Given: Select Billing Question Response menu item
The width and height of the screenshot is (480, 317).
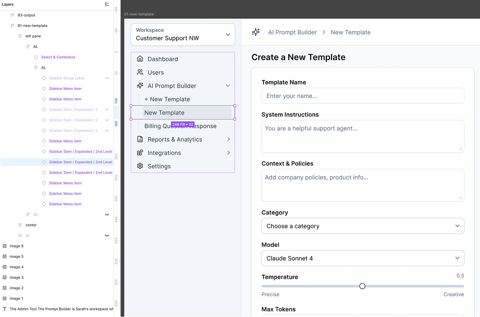Looking at the screenshot, I should (180, 126).
